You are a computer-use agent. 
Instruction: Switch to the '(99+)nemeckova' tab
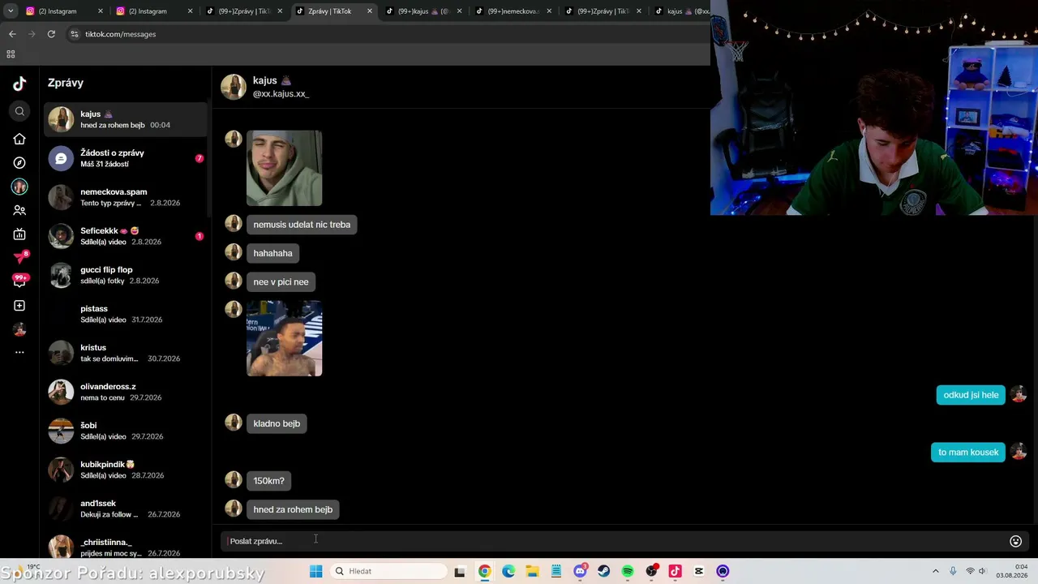[x=513, y=11]
